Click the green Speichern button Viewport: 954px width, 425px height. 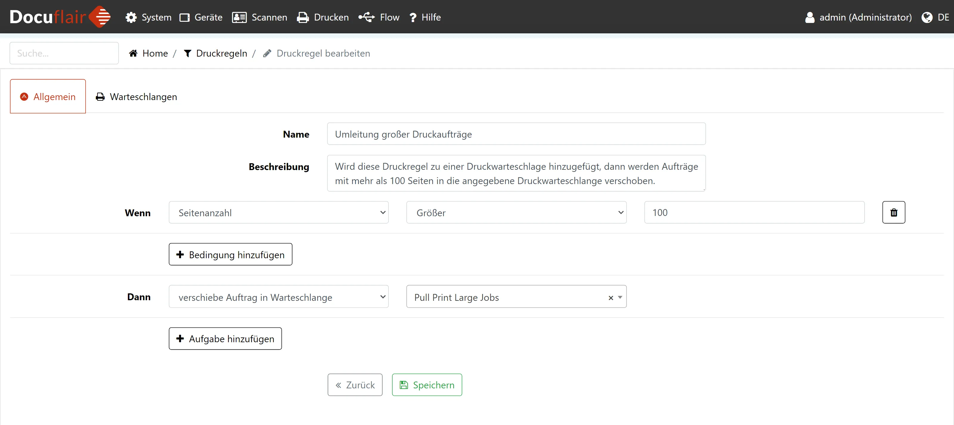[x=427, y=385]
